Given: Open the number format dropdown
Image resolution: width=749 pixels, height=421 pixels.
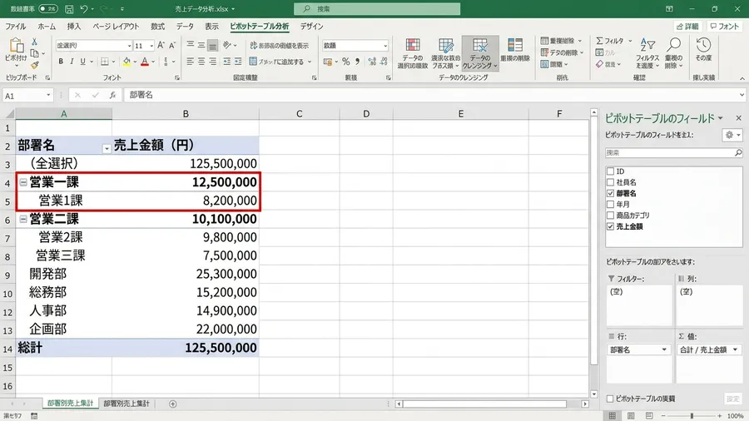Looking at the screenshot, I should 385,46.
